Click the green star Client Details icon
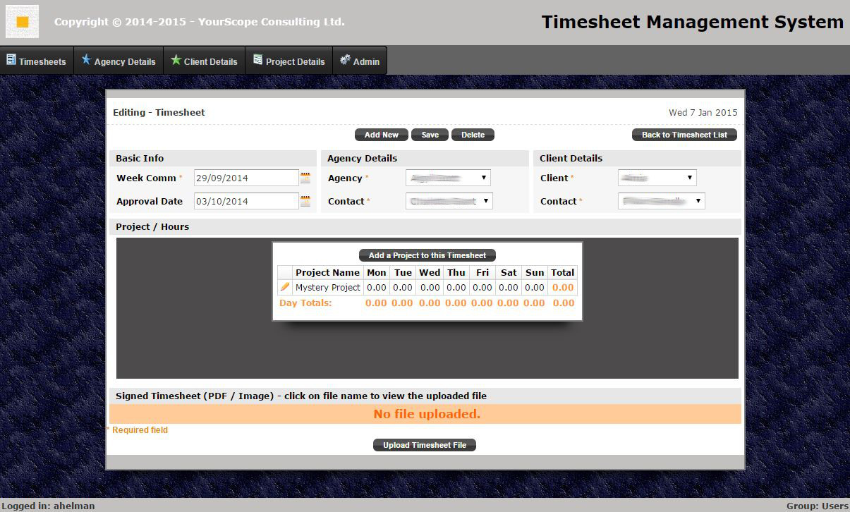The width and height of the screenshot is (850, 512). tap(176, 60)
